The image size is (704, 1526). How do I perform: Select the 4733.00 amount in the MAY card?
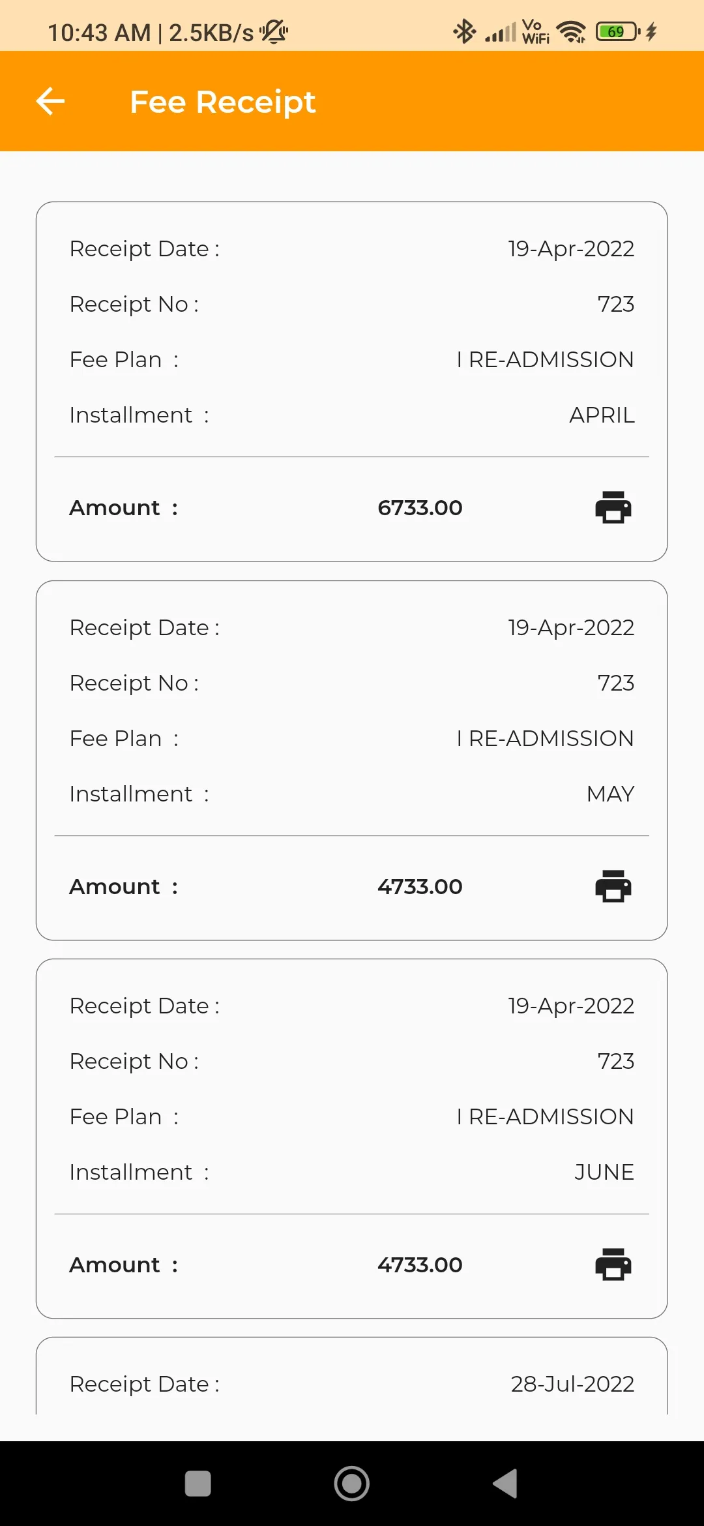click(x=420, y=886)
